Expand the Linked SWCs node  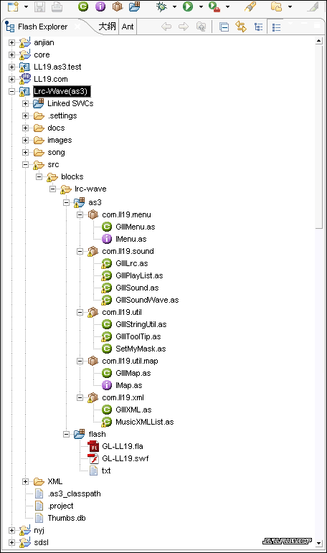click(25, 104)
